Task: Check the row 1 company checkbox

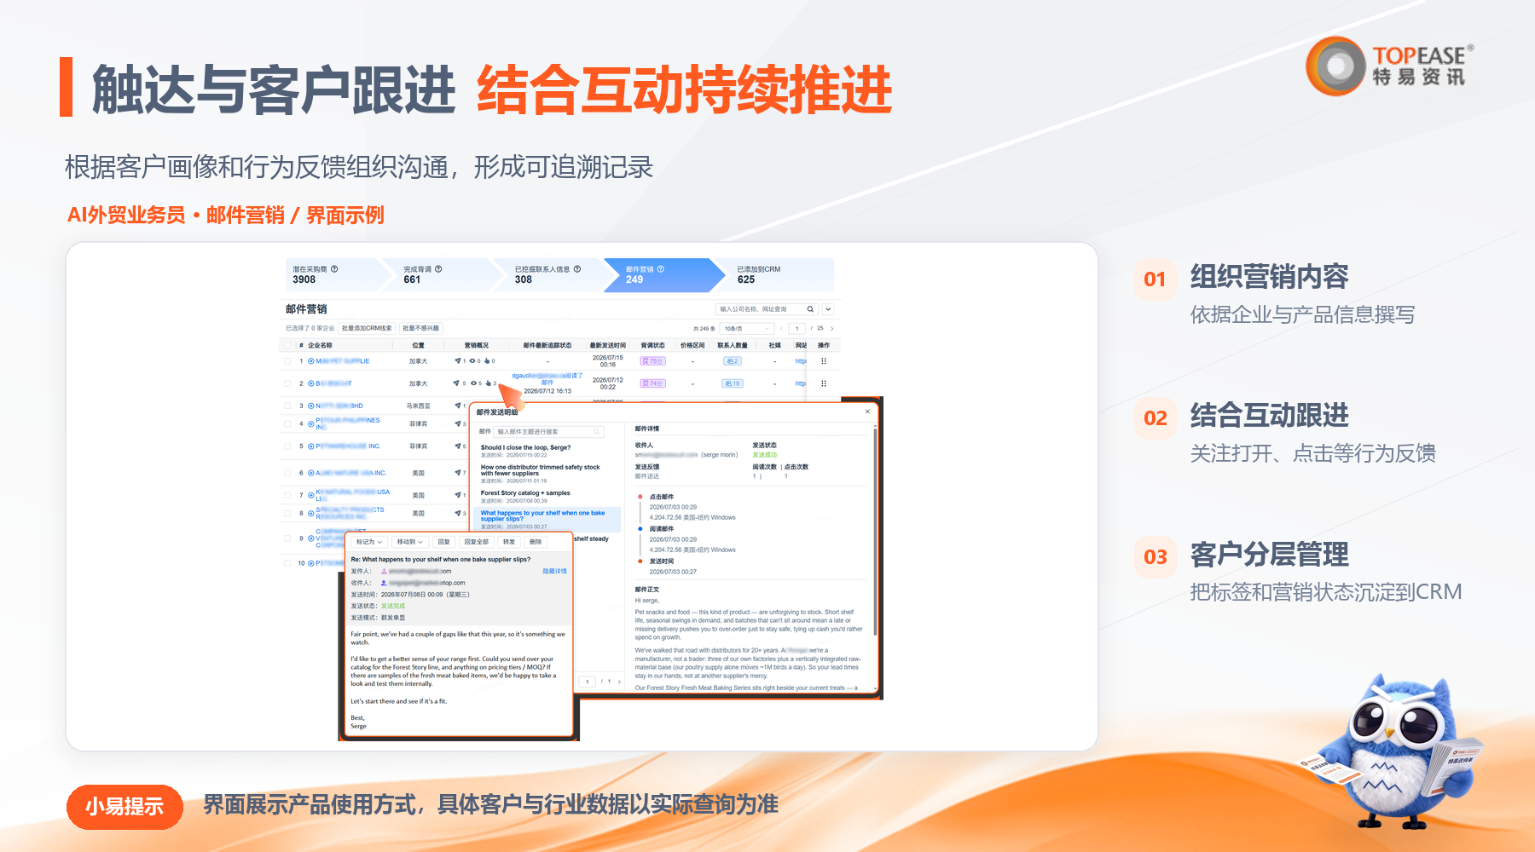Action: (x=287, y=361)
